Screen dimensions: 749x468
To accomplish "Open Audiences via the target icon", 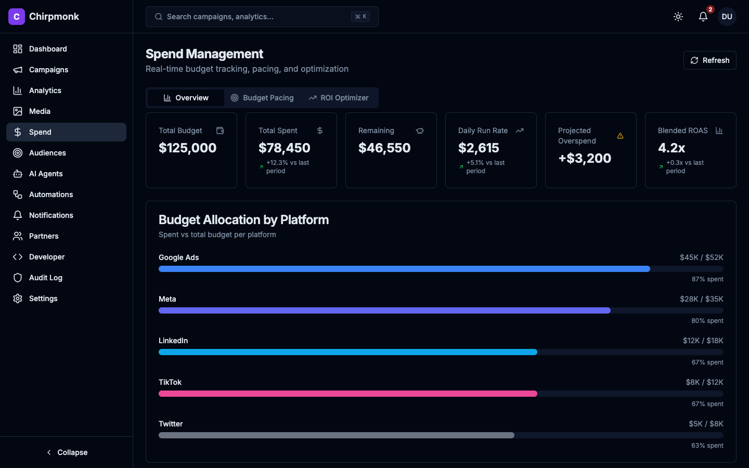I will (17, 152).
